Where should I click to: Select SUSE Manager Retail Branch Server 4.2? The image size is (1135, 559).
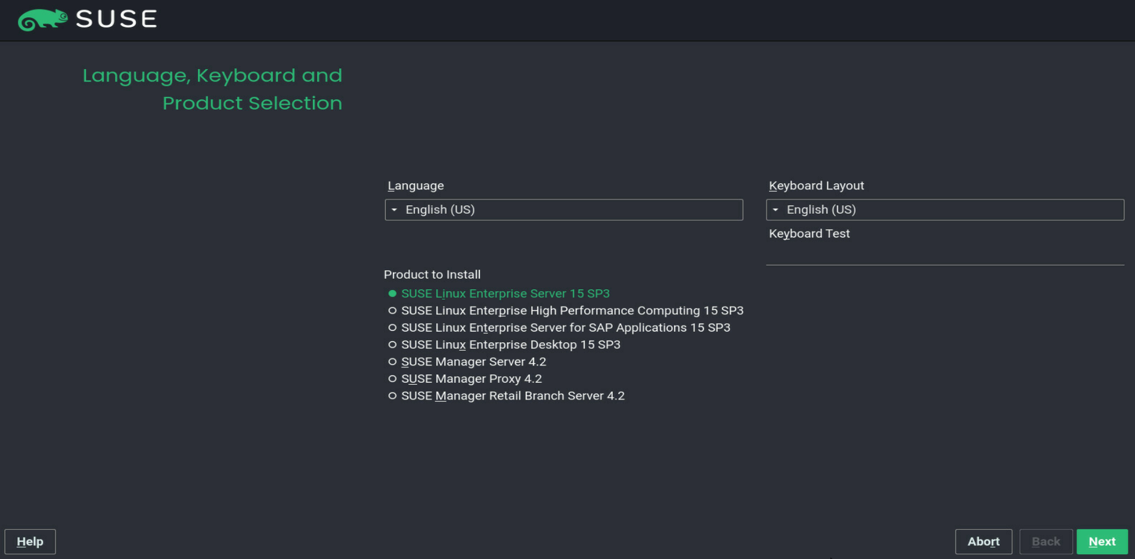506,396
